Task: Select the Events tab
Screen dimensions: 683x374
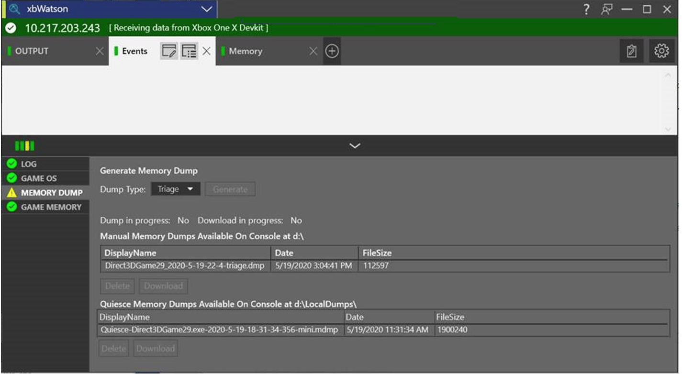Action: tap(134, 51)
